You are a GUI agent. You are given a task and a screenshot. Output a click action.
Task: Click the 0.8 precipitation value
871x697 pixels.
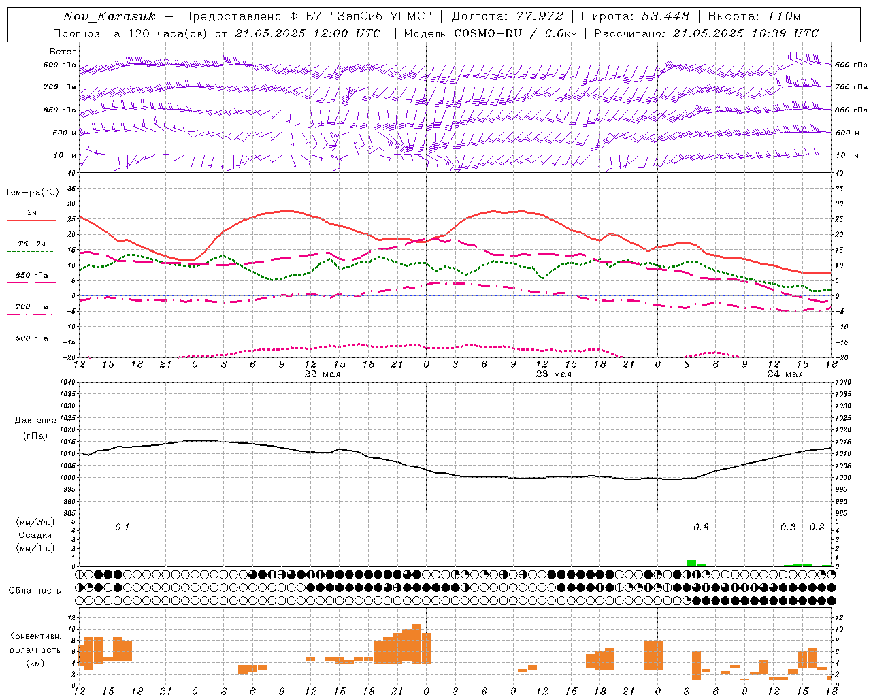click(x=701, y=528)
